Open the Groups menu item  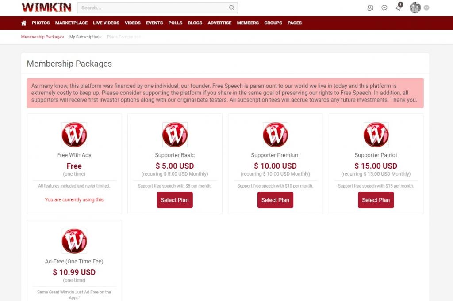tap(273, 23)
